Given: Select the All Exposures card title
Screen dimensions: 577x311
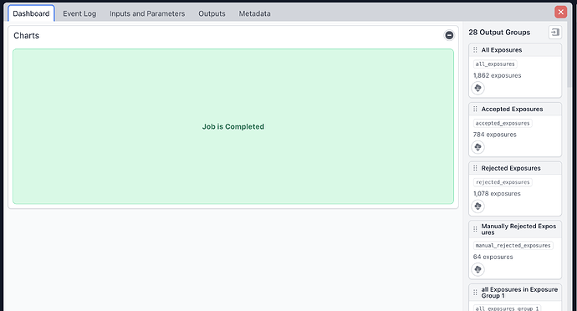Looking at the screenshot, I should point(502,50).
